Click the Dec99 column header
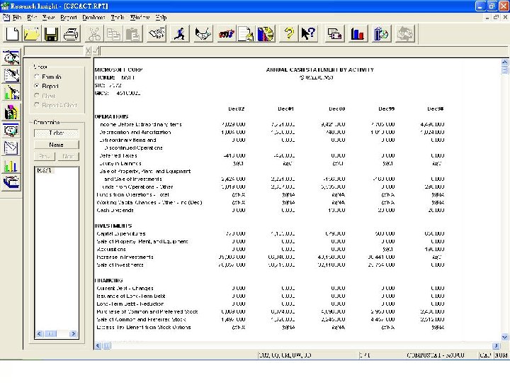 (387, 109)
